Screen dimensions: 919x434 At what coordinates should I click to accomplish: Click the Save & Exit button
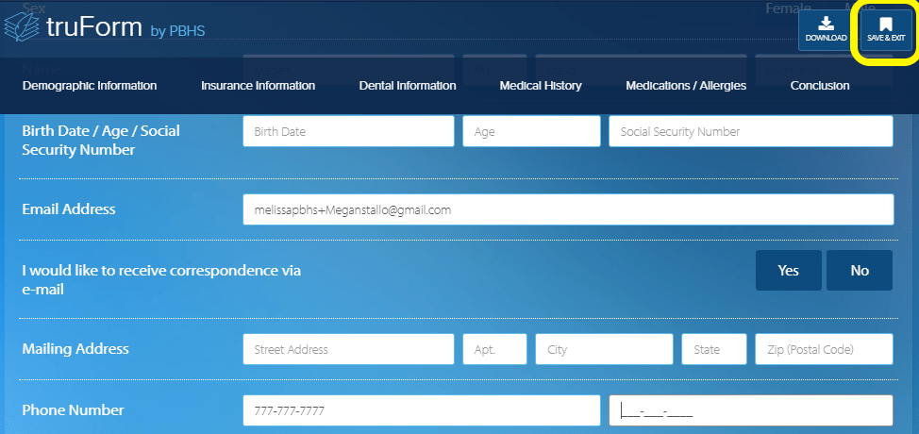886,30
